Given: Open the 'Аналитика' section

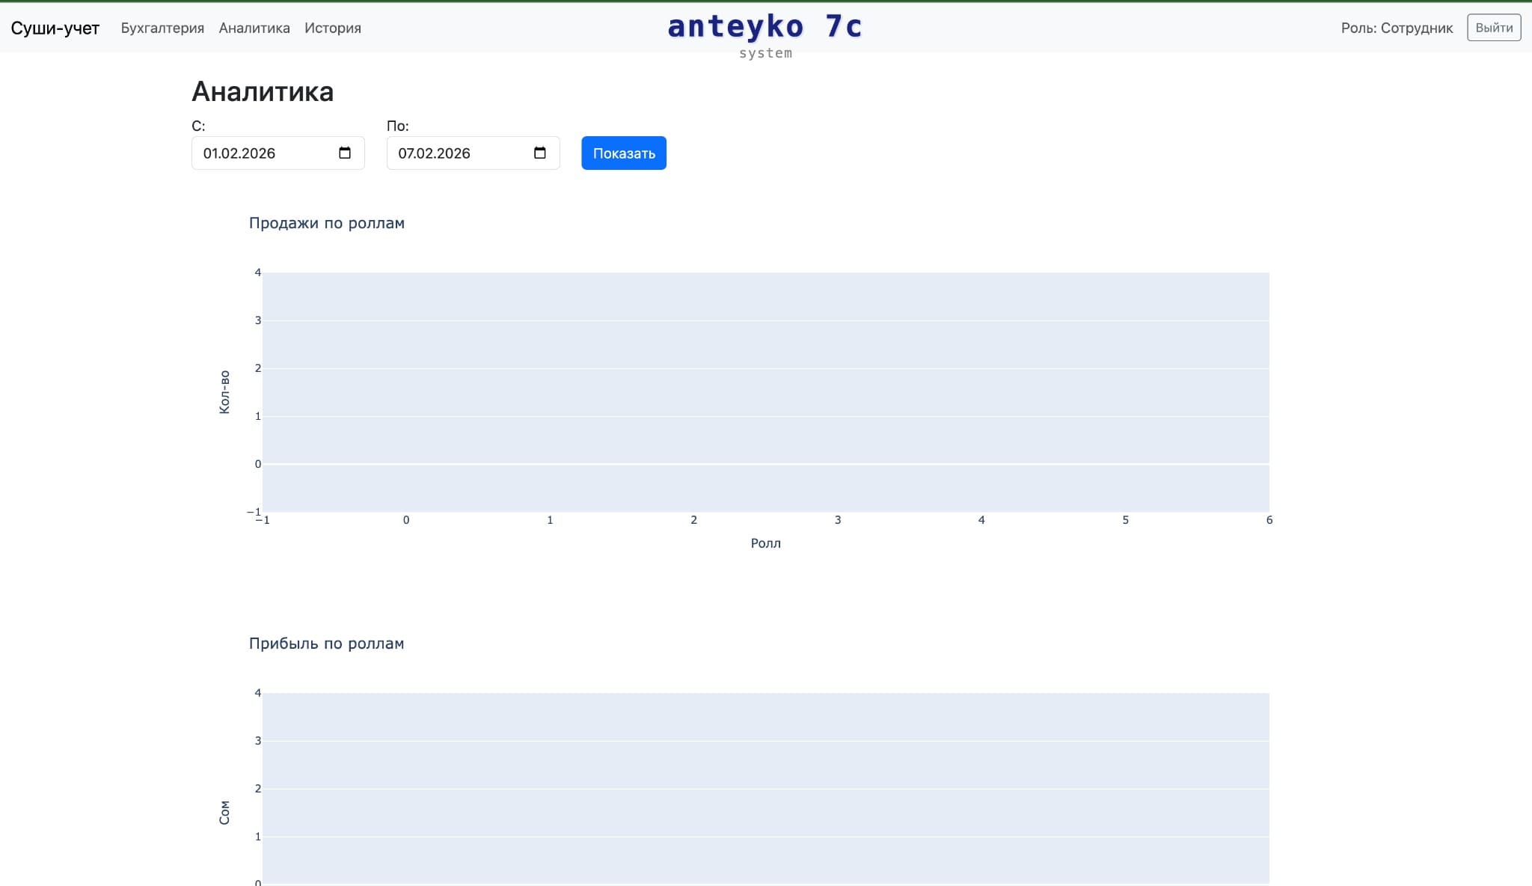Looking at the screenshot, I should point(254,28).
